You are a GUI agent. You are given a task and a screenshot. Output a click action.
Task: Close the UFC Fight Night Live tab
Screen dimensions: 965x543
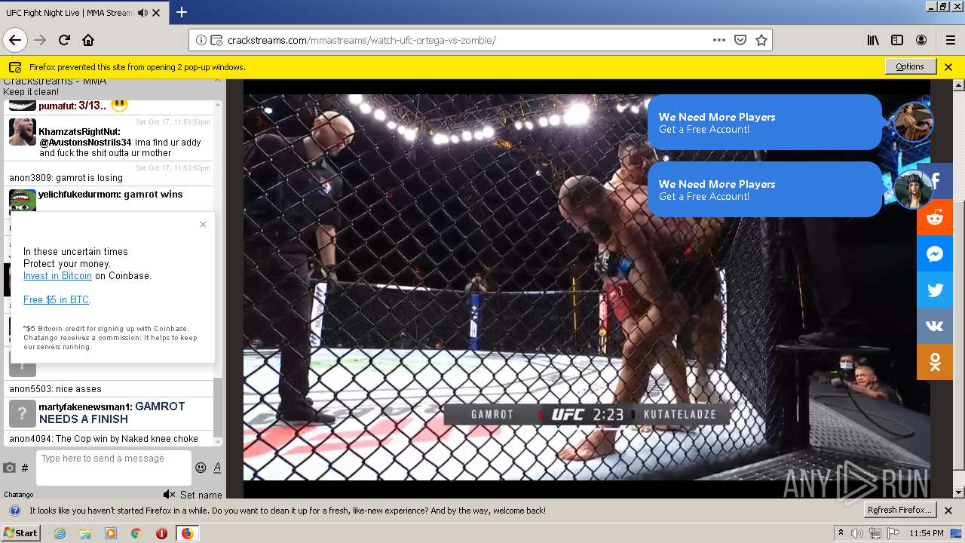156,13
